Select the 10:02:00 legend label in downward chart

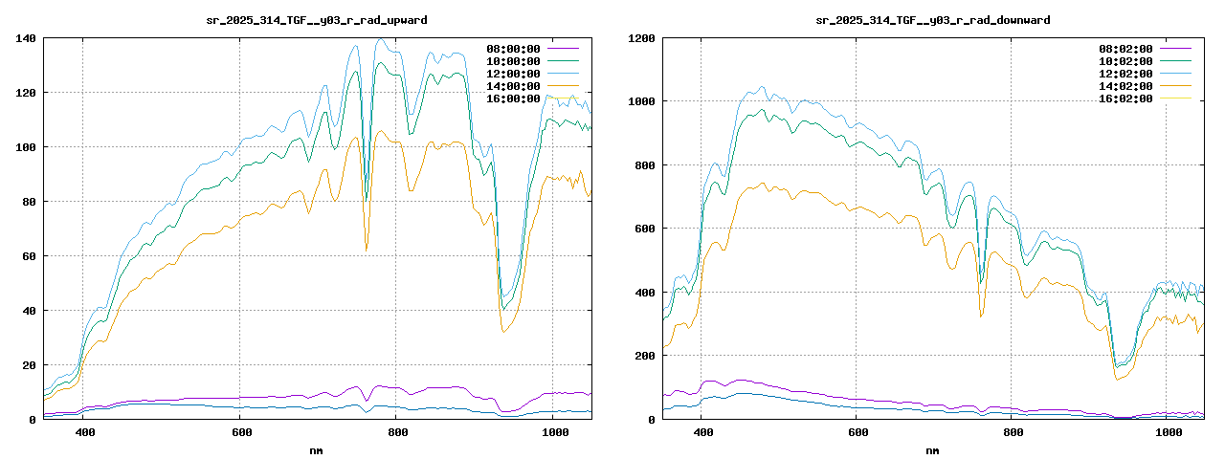pos(1125,61)
